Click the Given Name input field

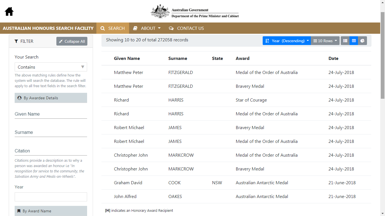point(51,114)
